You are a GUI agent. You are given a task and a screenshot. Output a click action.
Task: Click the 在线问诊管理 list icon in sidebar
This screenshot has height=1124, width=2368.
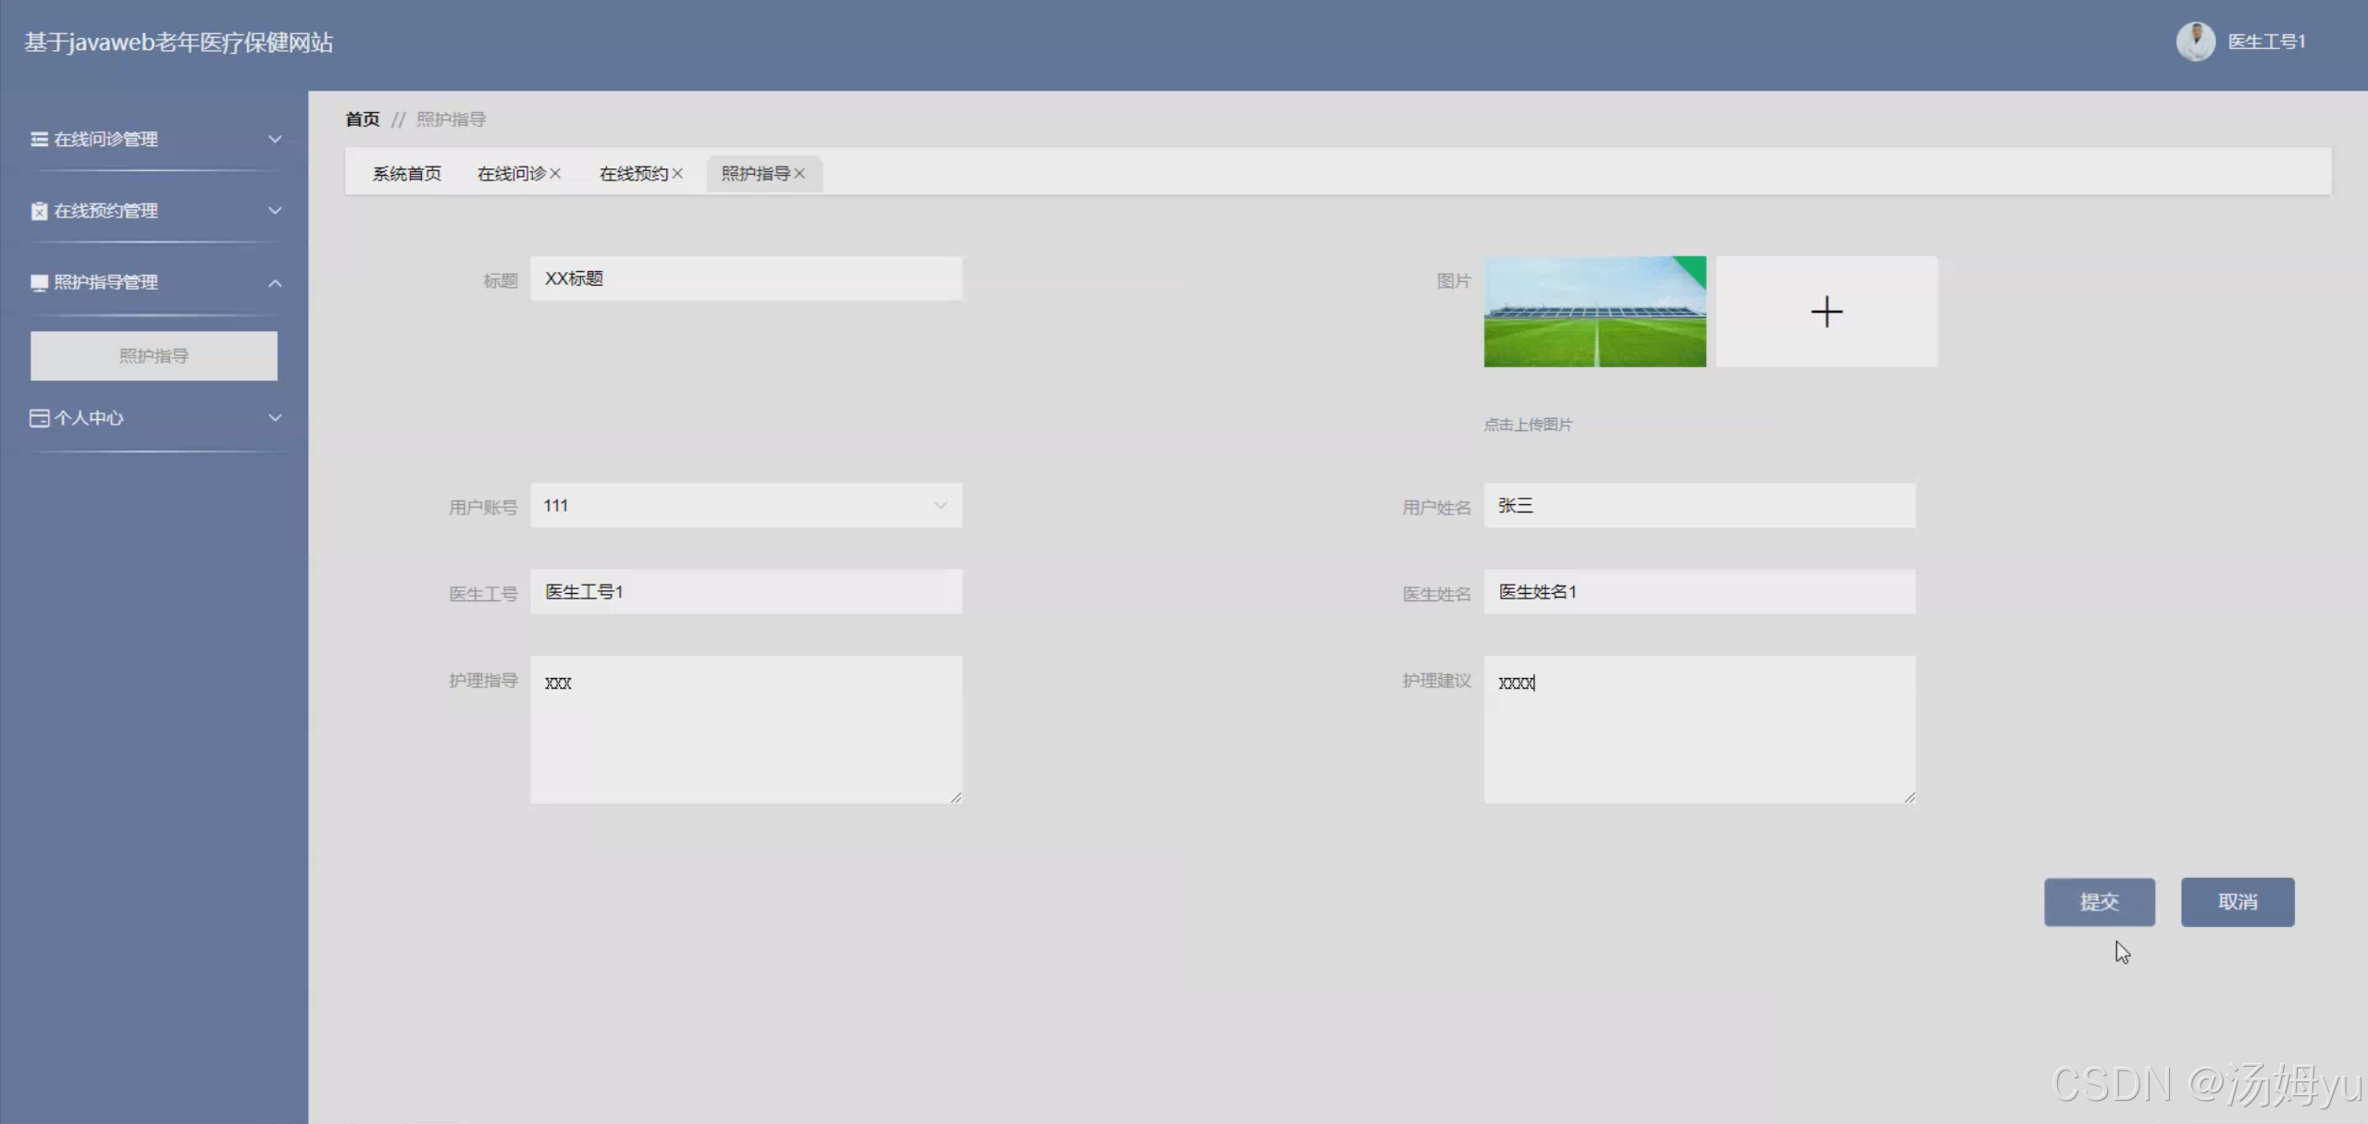pyautogui.click(x=39, y=139)
